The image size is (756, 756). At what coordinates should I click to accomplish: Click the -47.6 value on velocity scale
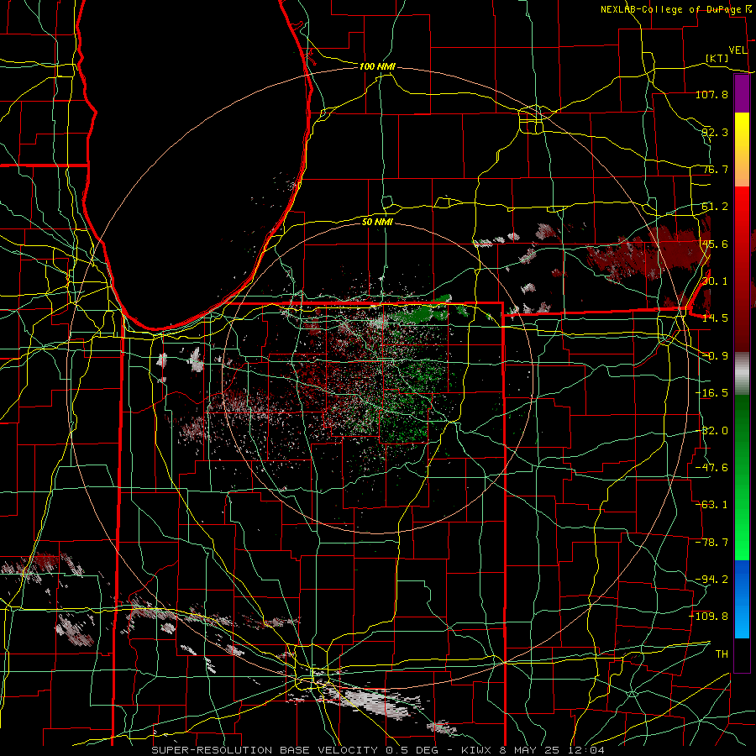coord(711,468)
